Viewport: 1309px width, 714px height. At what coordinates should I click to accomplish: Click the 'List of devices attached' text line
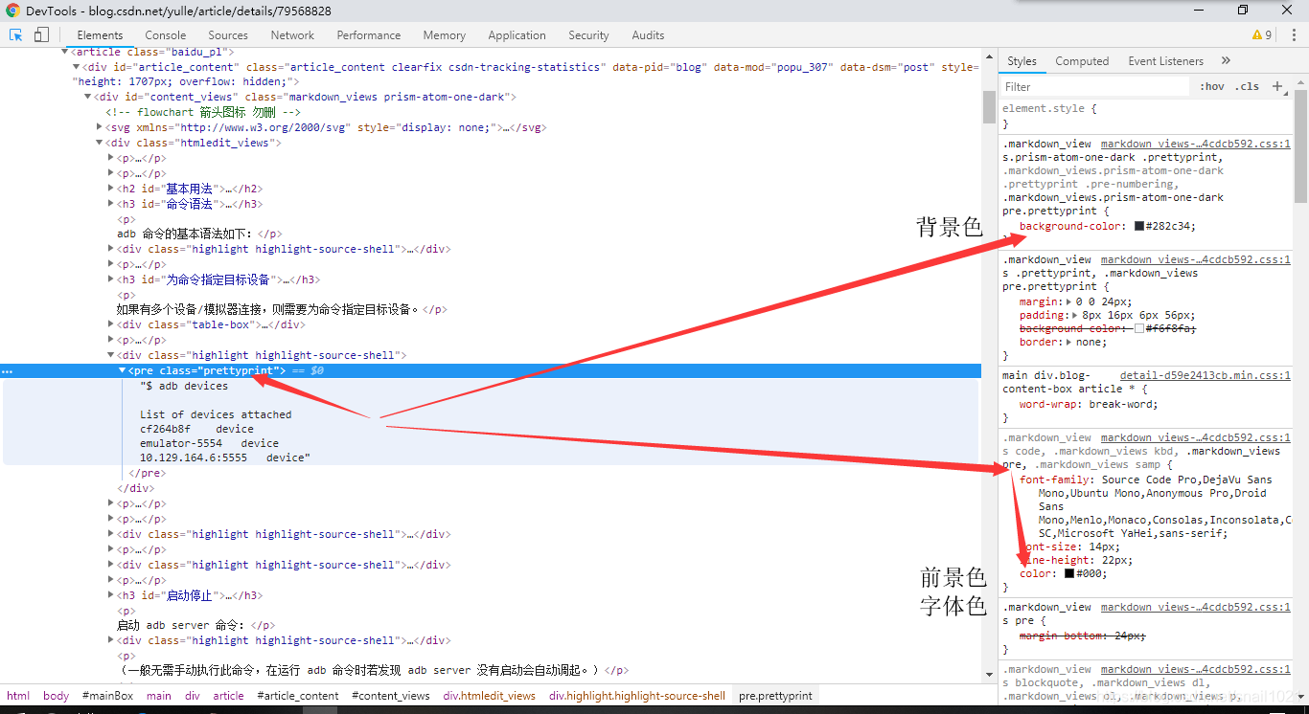[216, 414]
